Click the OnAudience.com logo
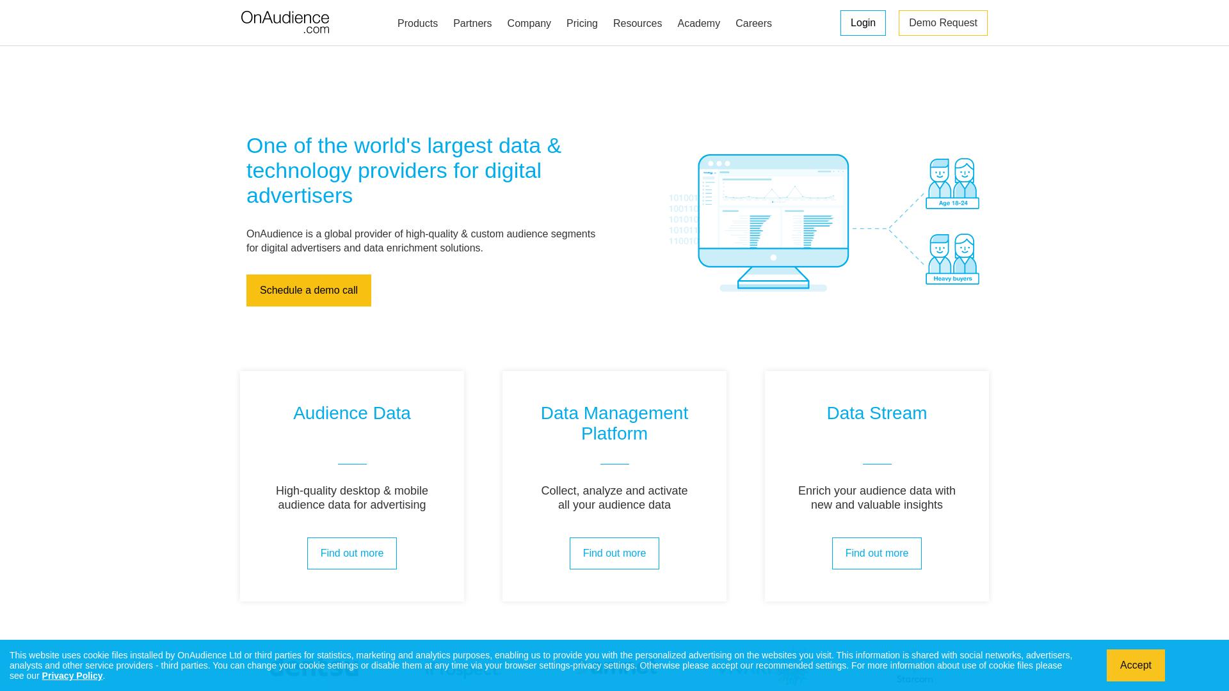 [285, 22]
